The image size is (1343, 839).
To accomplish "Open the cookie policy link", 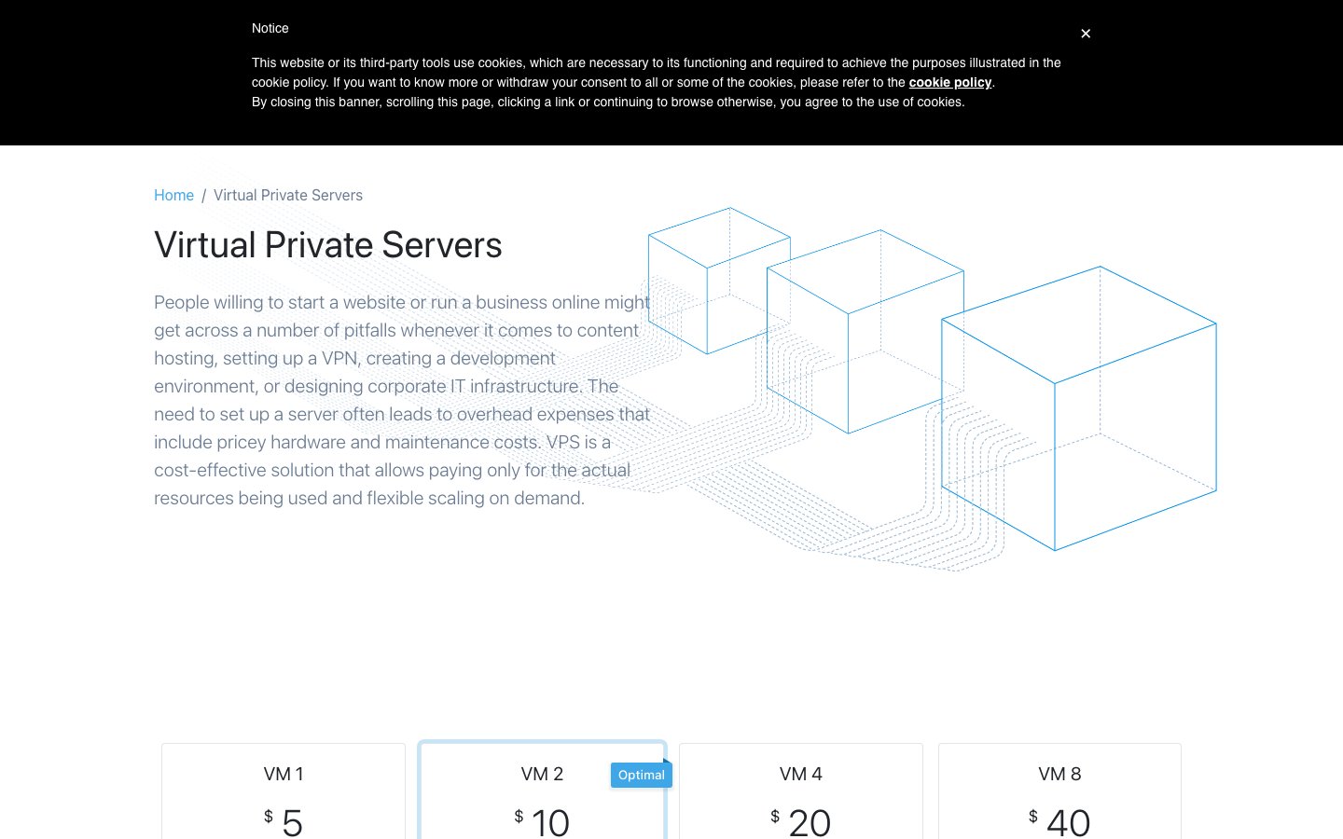I will [949, 82].
